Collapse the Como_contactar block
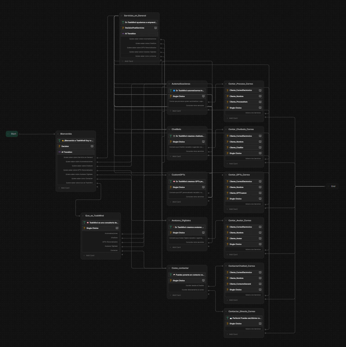Viewport: 346px width, 347px height. click(x=169, y=268)
